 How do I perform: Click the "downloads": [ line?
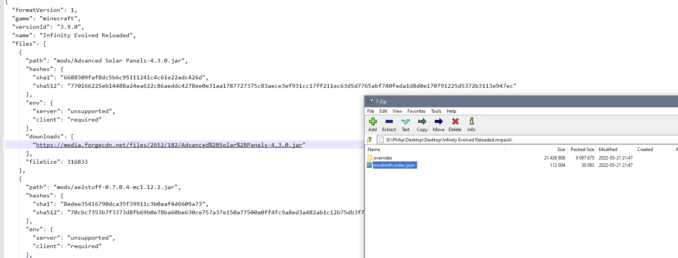tap(50, 136)
